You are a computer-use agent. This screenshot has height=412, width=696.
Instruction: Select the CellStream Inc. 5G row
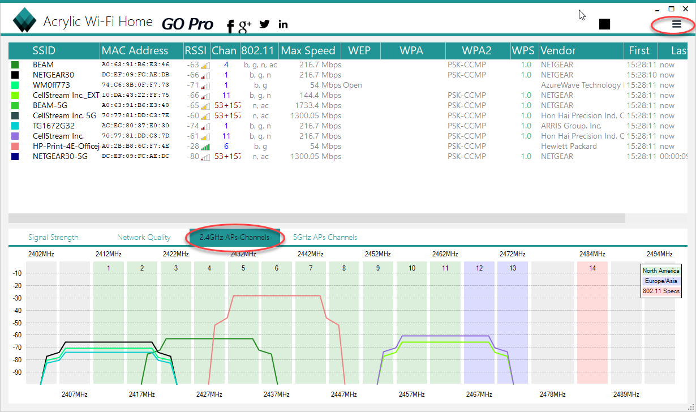(x=64, y=115)
